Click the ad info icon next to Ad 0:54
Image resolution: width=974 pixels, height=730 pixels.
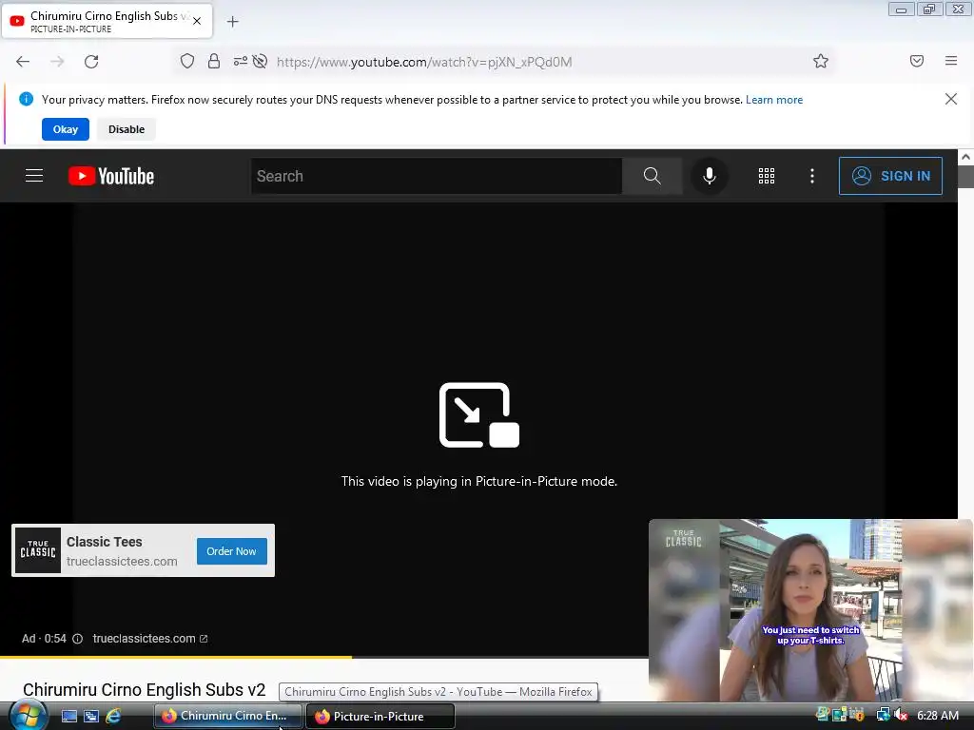click(78, 639)
